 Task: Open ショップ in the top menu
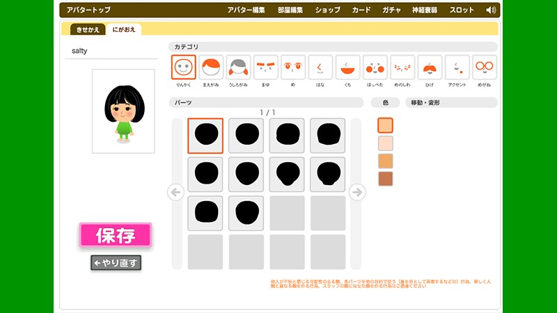coord(328,10)
